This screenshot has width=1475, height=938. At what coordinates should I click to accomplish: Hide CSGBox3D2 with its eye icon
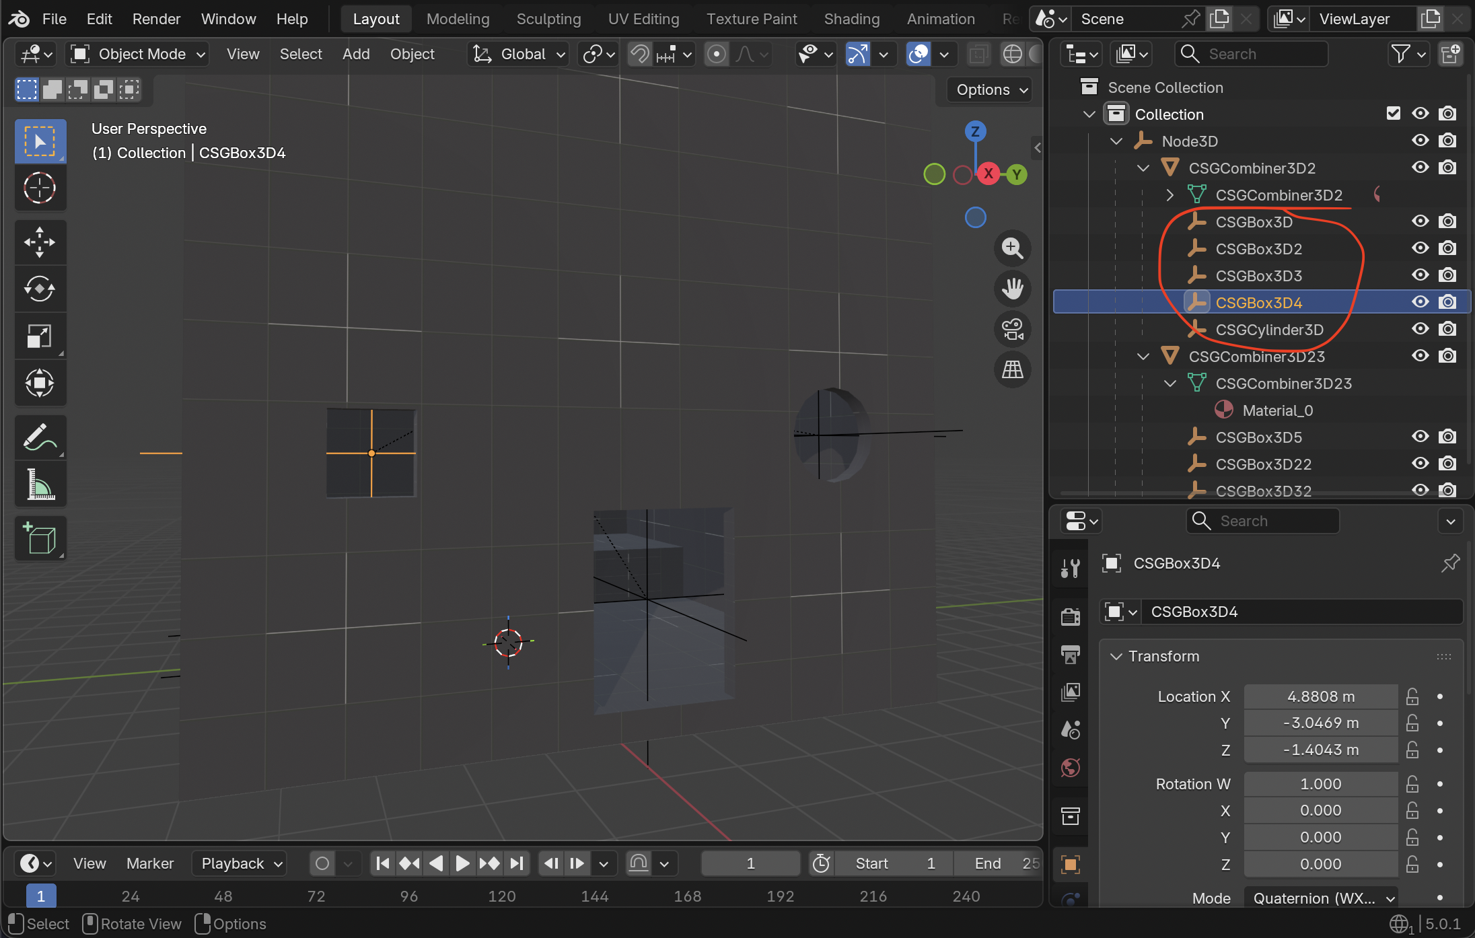(x=1420, y=248)
